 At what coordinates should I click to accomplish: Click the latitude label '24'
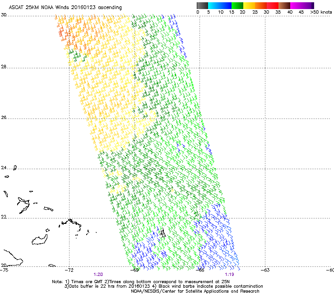(x=4, y=168)
